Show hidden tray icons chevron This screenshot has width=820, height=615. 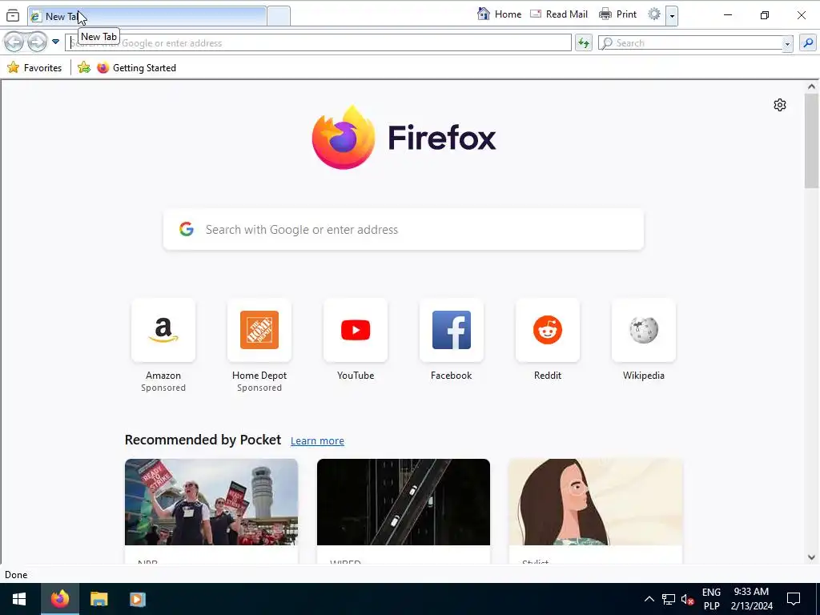click(x=649, y=599)
